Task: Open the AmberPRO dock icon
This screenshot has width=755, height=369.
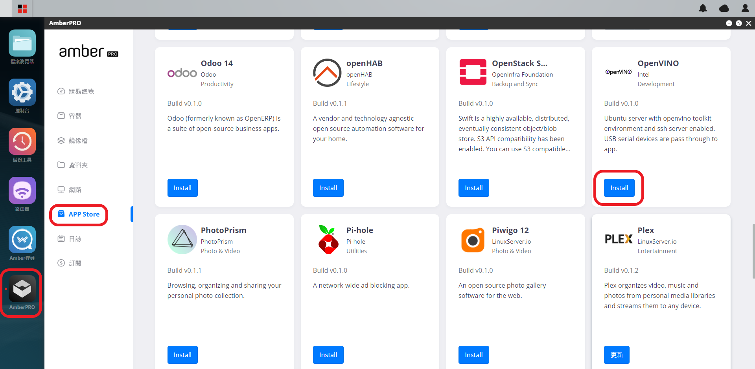Action: point(22,289)
